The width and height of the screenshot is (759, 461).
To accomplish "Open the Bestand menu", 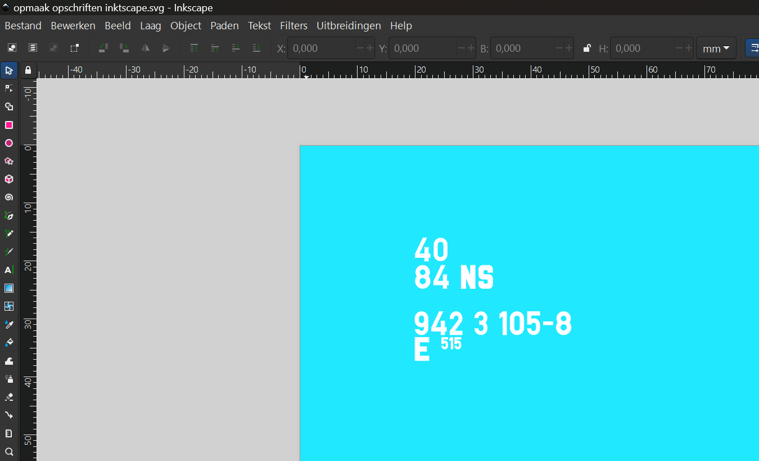I will pyautogui.click(x=23, y=25).
